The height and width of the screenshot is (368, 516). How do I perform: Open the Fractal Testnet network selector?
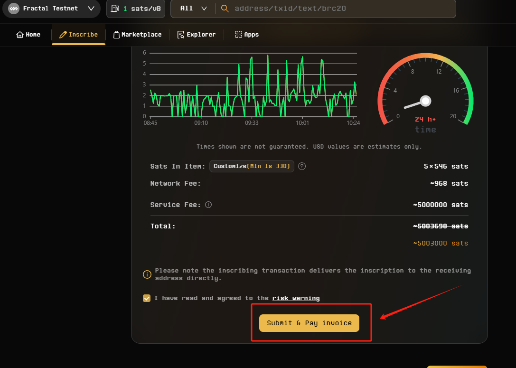pyautogui.click(x=51, y=9)
